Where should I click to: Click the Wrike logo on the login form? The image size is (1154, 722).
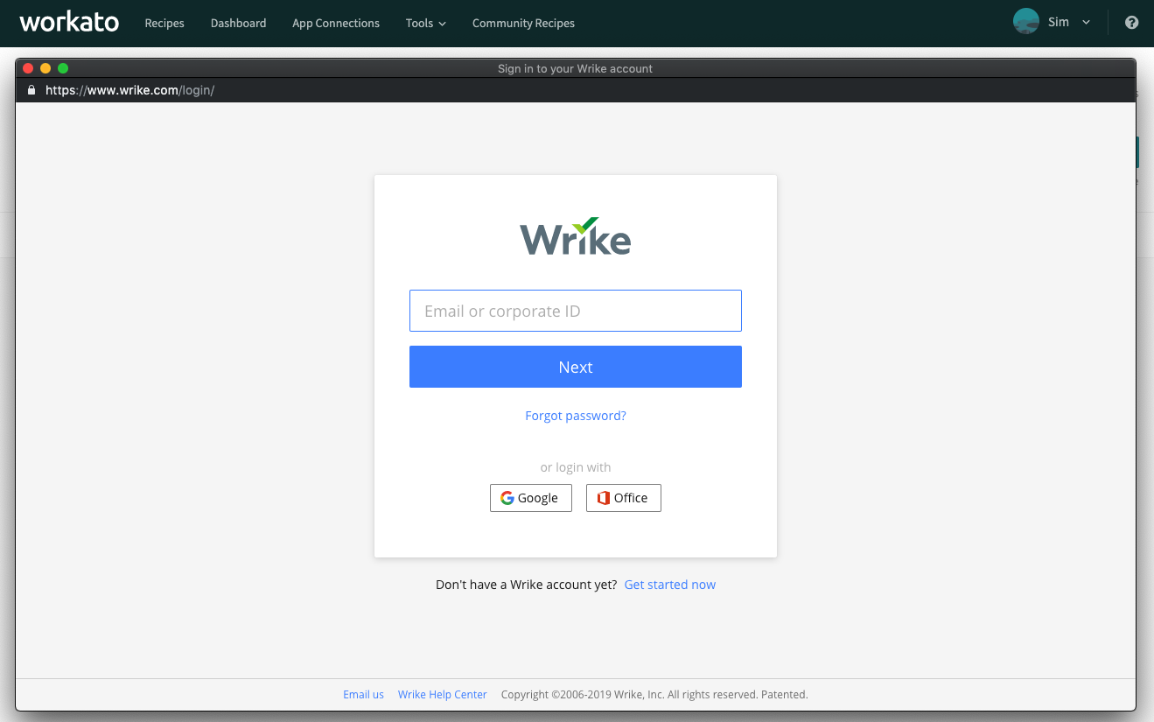[575, 235]
